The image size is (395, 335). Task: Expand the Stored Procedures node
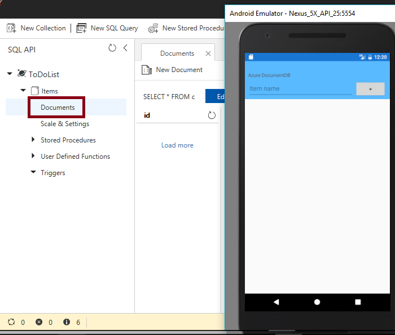[x=33, y=139]
